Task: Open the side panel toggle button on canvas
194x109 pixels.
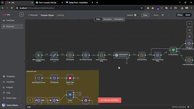Action: point(189,36)
